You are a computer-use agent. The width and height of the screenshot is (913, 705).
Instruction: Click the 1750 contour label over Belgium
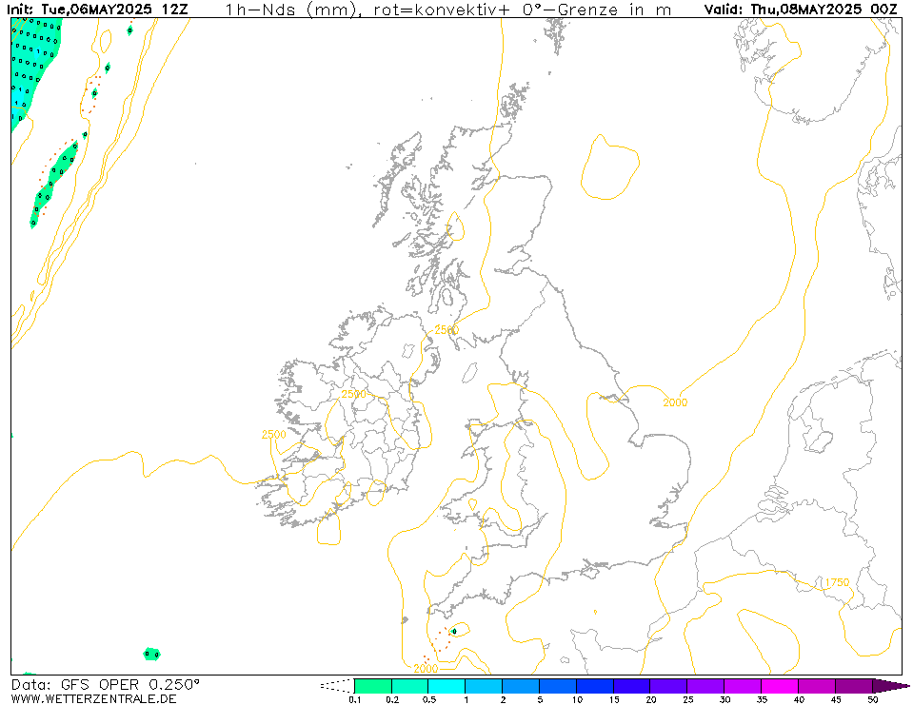point(837,582)
